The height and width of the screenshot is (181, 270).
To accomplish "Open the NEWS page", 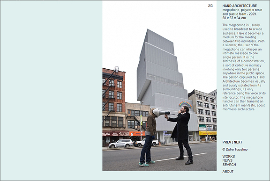I will [x=227, y=160].
